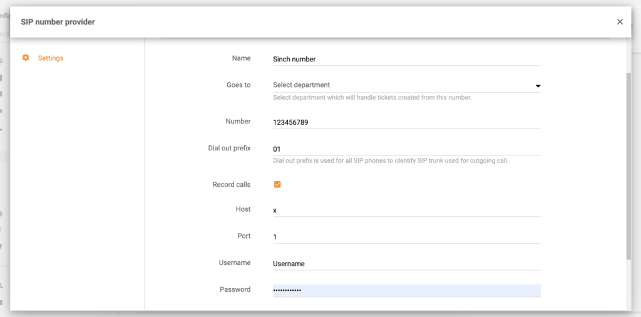Click the Settings gear icon

[x=26, y=58]
